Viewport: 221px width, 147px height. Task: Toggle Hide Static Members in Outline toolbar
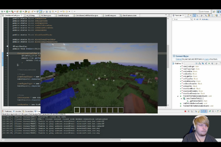tap(206, 63)
